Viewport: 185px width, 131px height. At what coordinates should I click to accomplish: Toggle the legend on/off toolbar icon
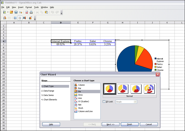20,18
